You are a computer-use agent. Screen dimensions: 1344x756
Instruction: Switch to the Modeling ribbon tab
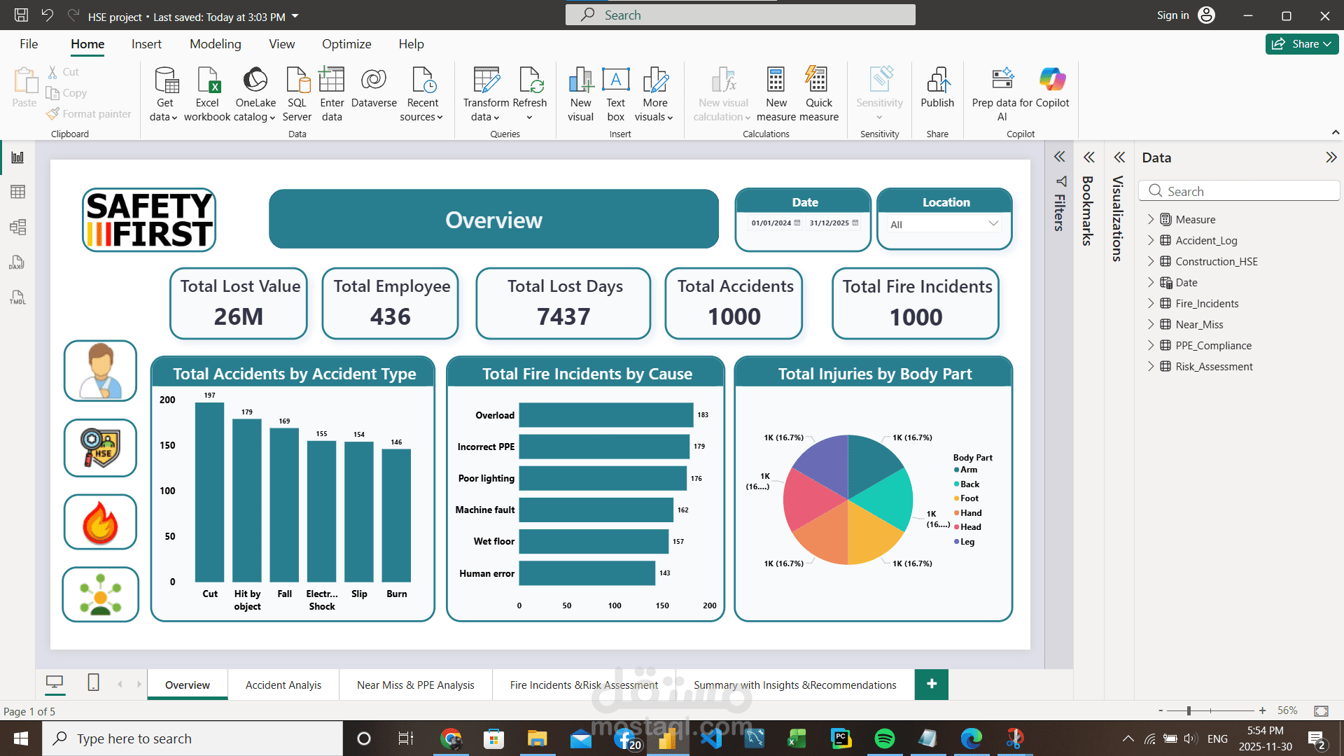(215, 43)
